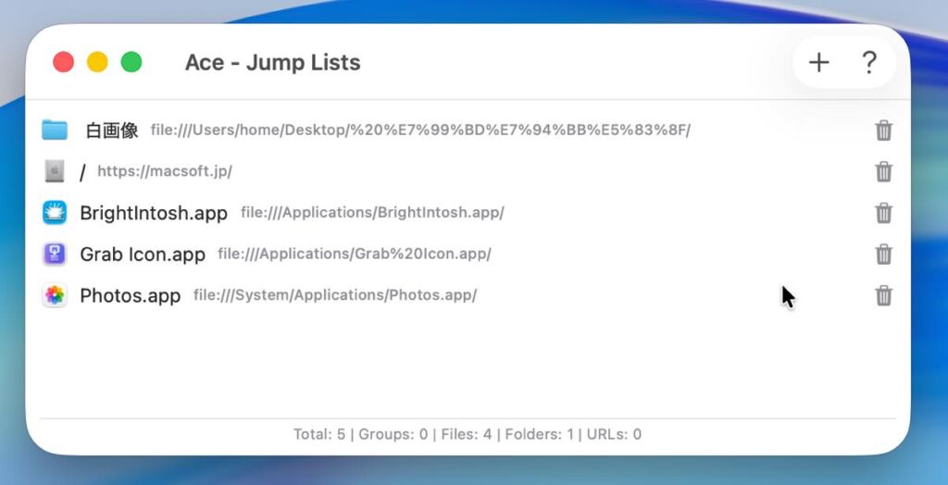Select the BrightIntosh.app item name
Screen dimensions: 948x485
pyautogui.click(x=154, y=213)
